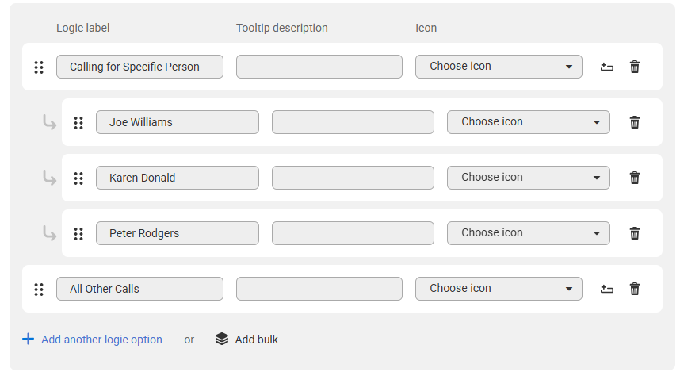The width and height of the screenshot is (680, 376).
Task: Click drag handle beside Joe Williams
Action: [78, 123]
